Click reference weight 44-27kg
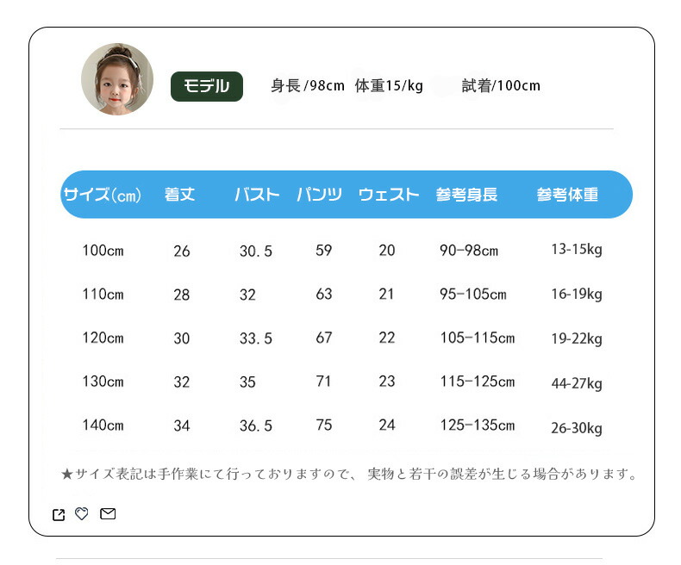The height and width of the screenshot is (565, 681). click(577, 383)
